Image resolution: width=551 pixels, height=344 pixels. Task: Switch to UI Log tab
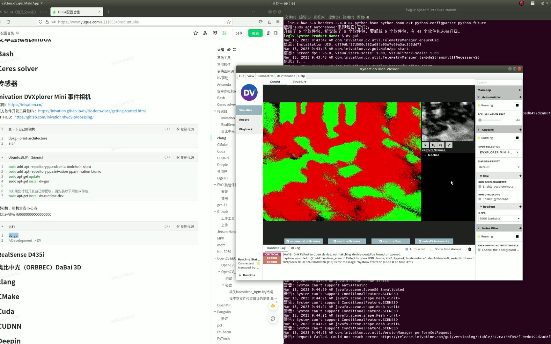point(295,248)
